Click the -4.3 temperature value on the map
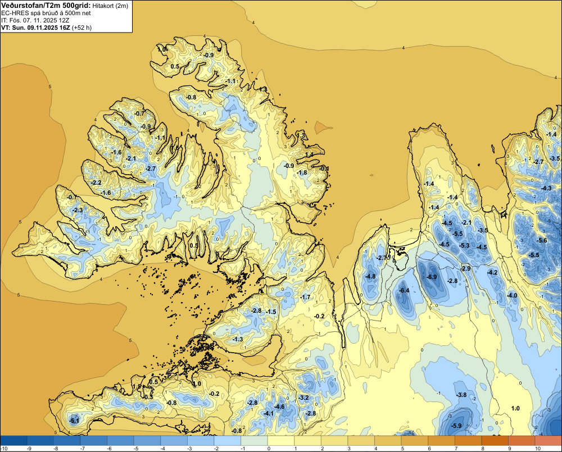Viewport: 562px width, 452px height. [547, 188]
